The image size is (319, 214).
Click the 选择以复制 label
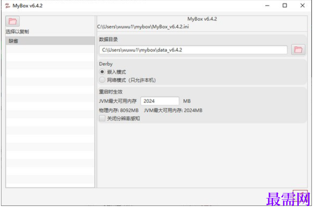tap(17, 32)
